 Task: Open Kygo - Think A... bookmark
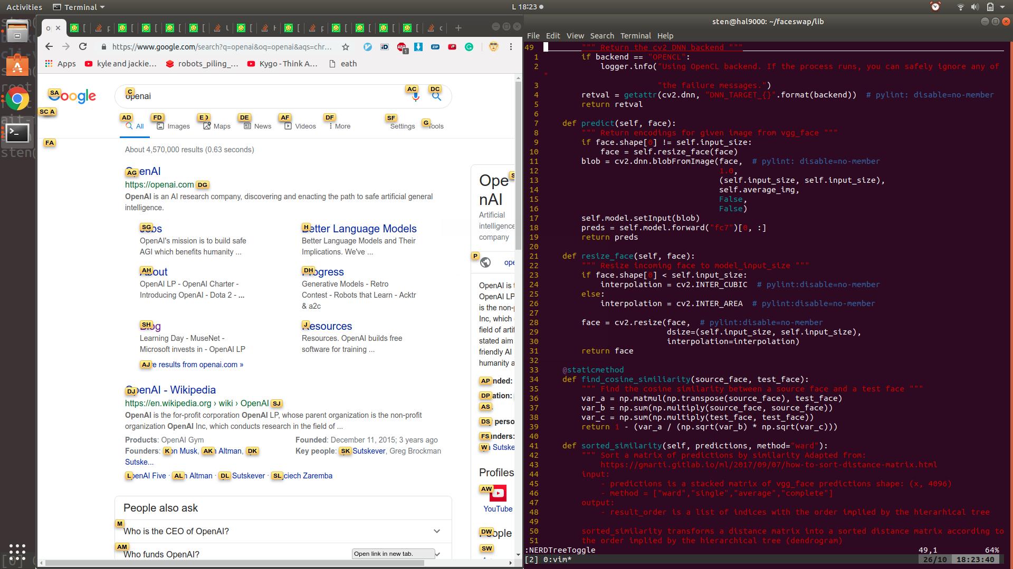[x=282, y=64]
